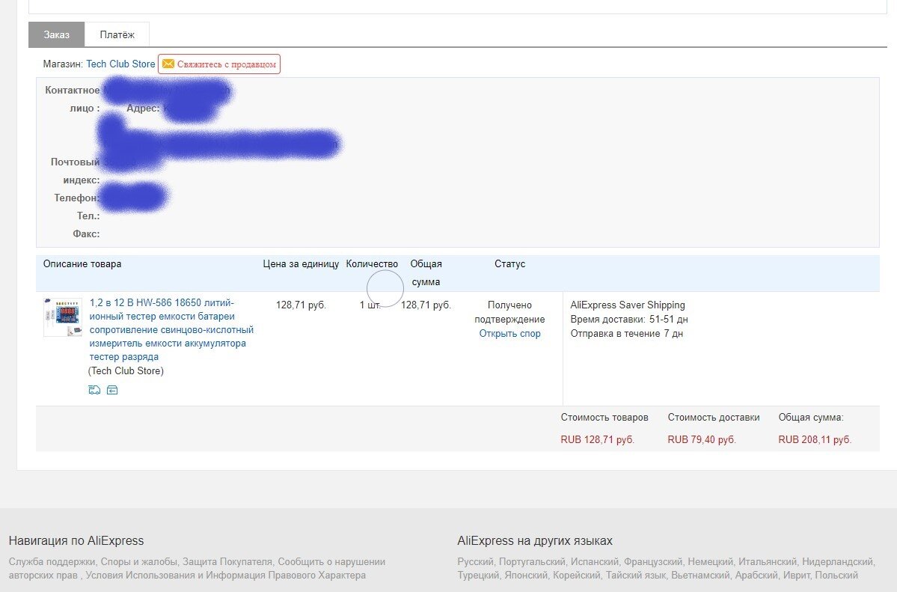
Task: Click the Цена за единицу column header
Action: 301,264
